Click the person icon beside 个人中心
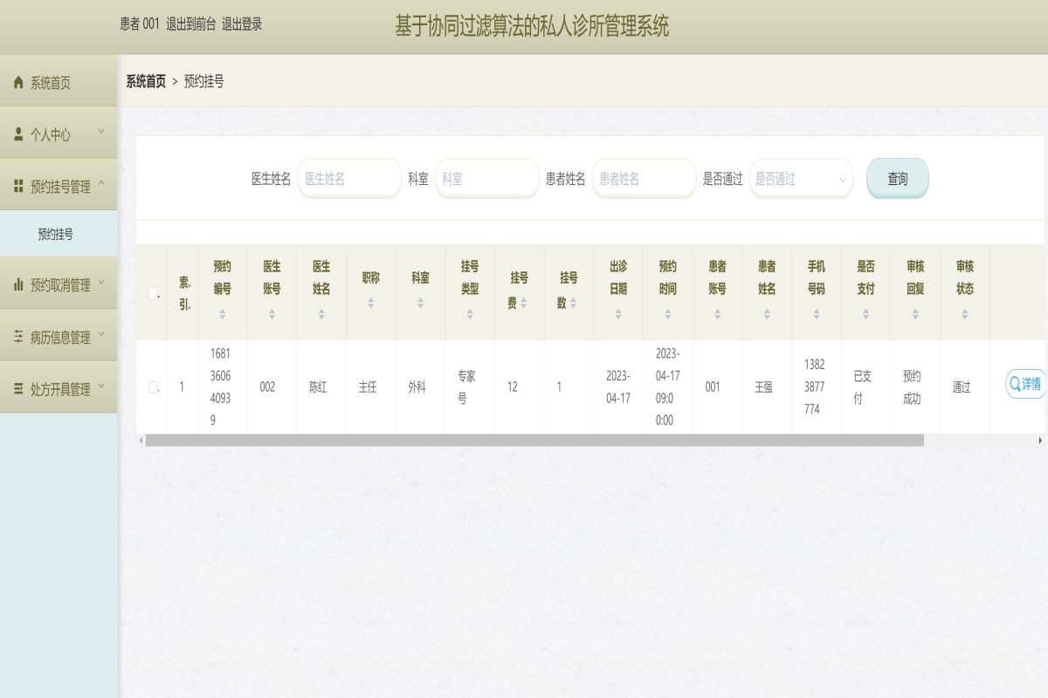 (18, 134)
